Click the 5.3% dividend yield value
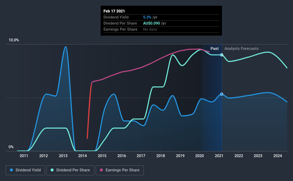 (x=147, y=17)
